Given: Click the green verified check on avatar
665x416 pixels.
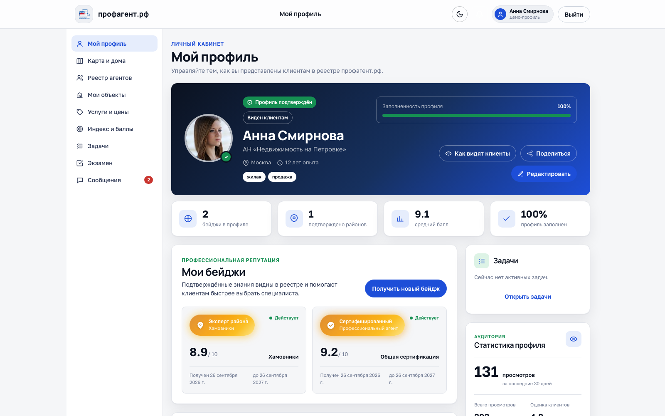Looking at the screenshot, I should coord(226,157).
